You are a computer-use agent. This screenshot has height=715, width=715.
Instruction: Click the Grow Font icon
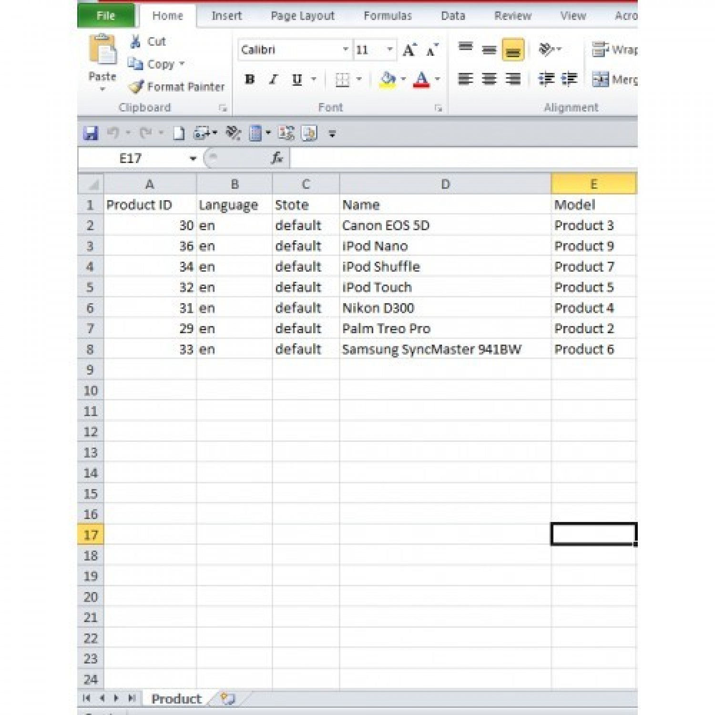click(409, 50)
